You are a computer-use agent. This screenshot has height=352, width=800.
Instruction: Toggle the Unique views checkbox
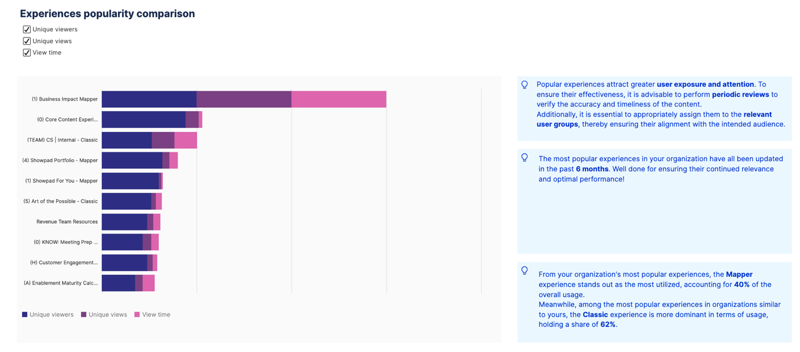[27, 41]
